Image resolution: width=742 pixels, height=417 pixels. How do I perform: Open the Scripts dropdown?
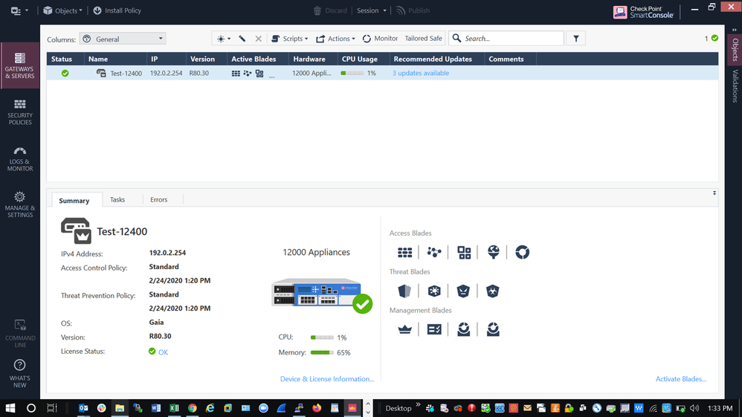coord(290,39)
